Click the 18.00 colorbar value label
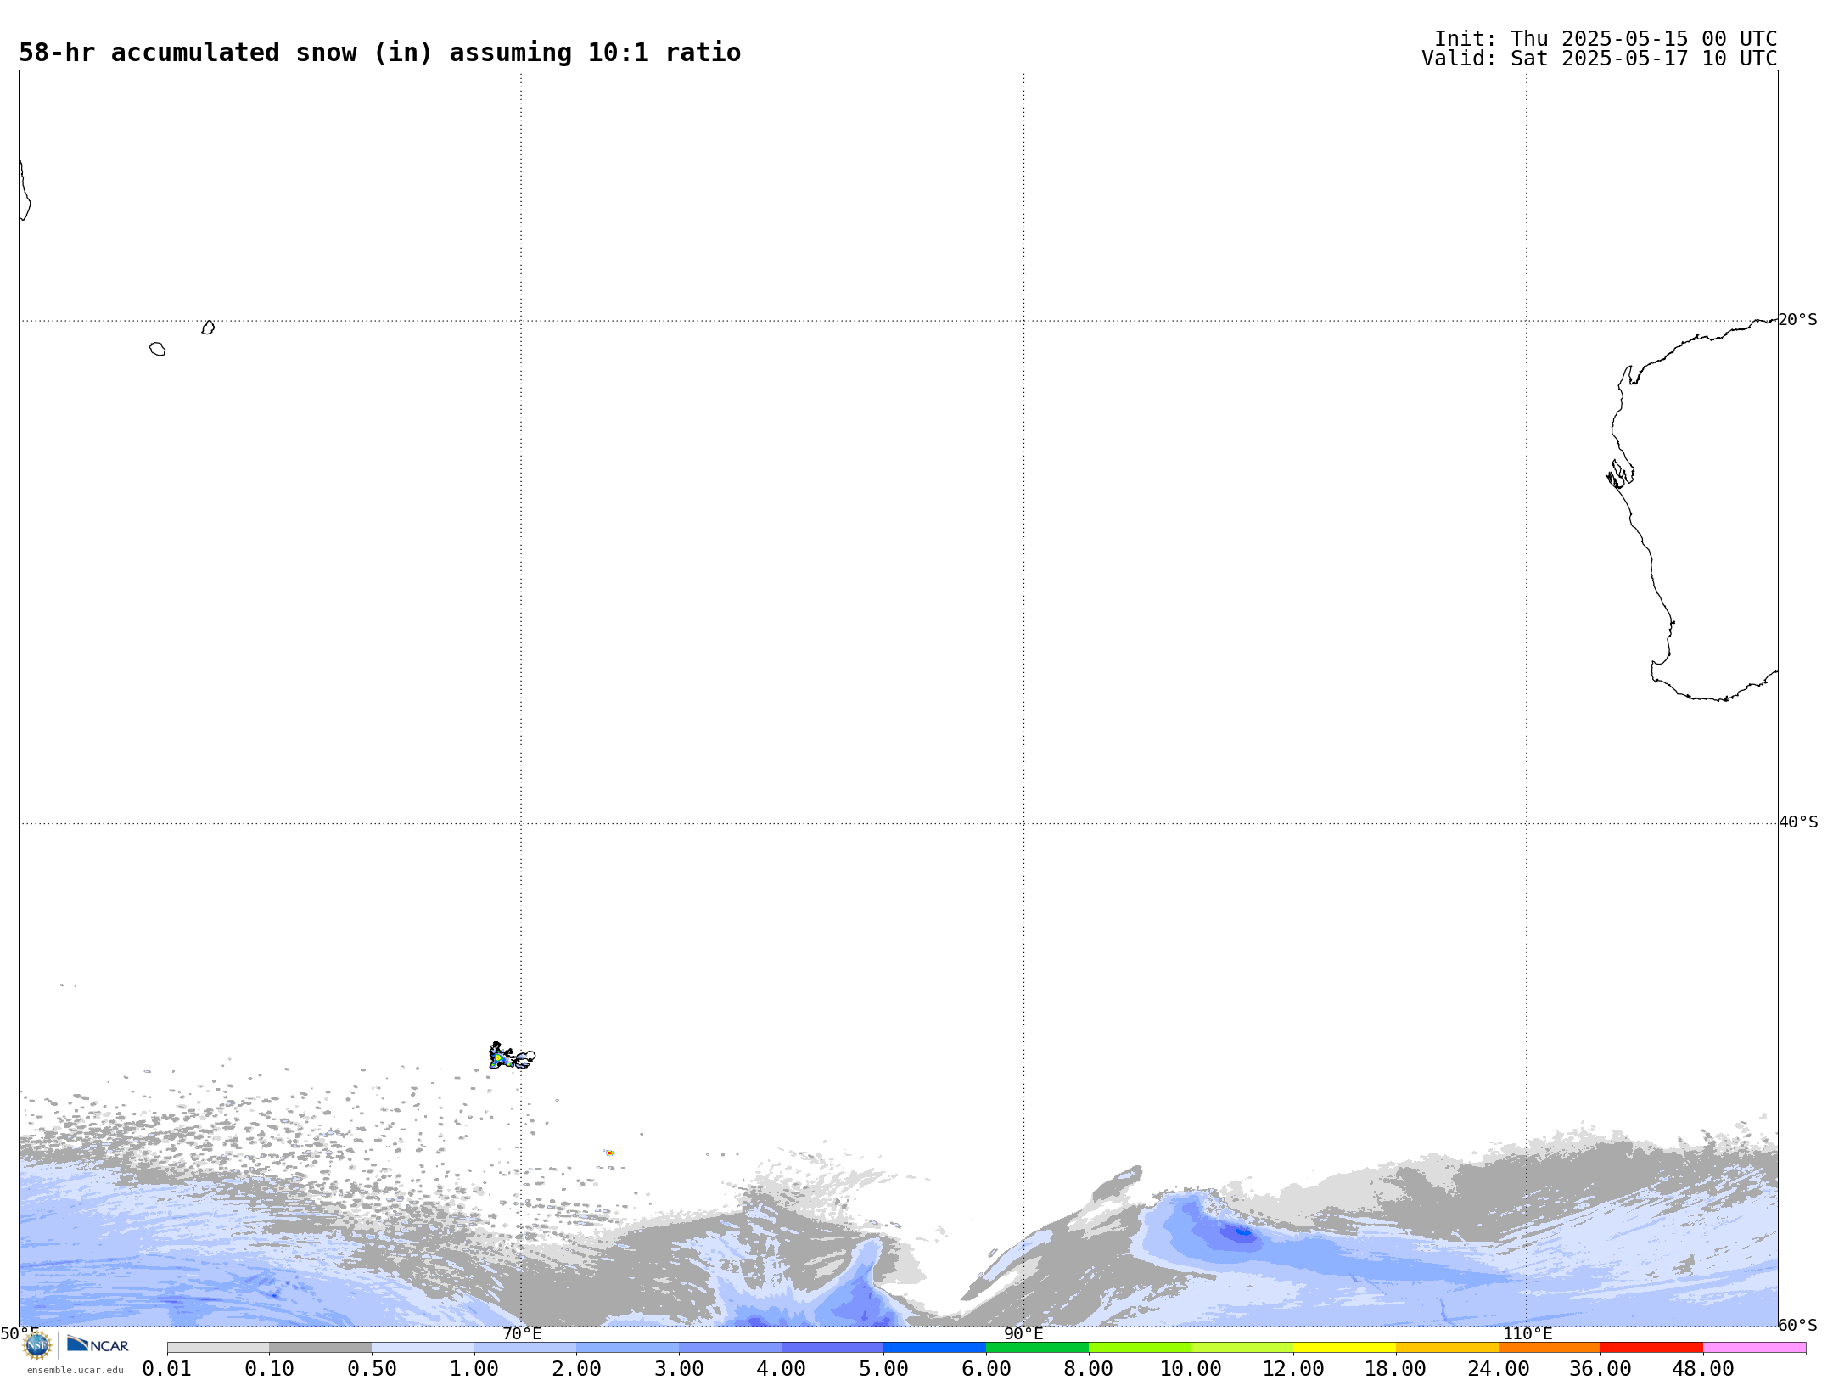The width and height of the screenshot is (1833, 1380). tap(1396, 1369)
